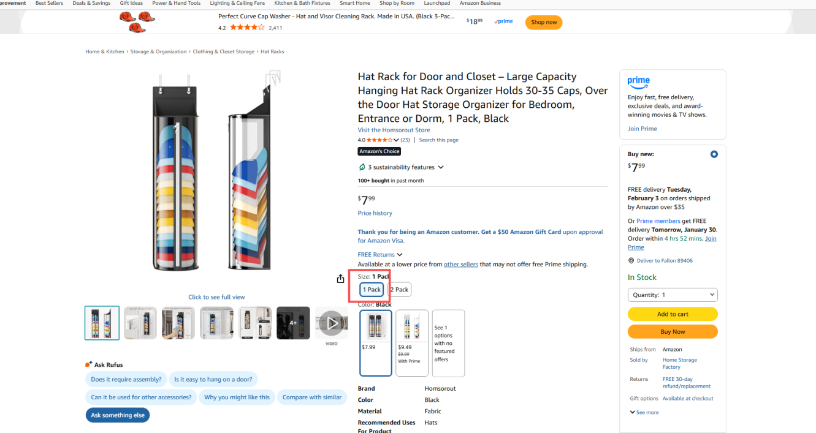Choose the $9.49 color swatch
The image size is (816, 433).
[x=411, y=342]
